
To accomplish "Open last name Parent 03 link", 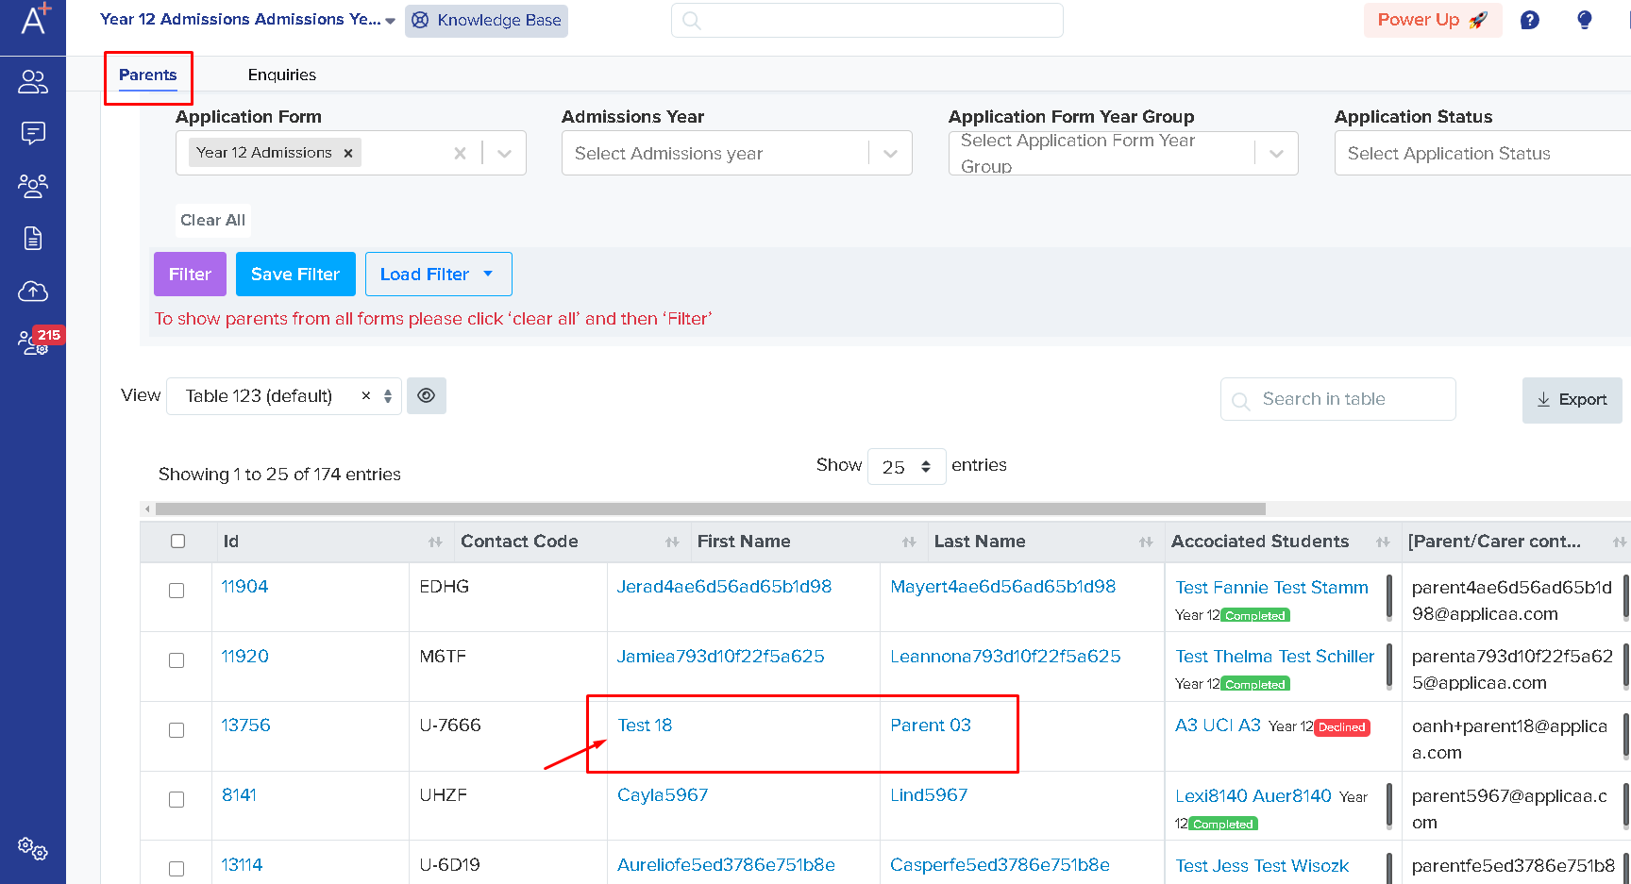I will click(931, 726).
